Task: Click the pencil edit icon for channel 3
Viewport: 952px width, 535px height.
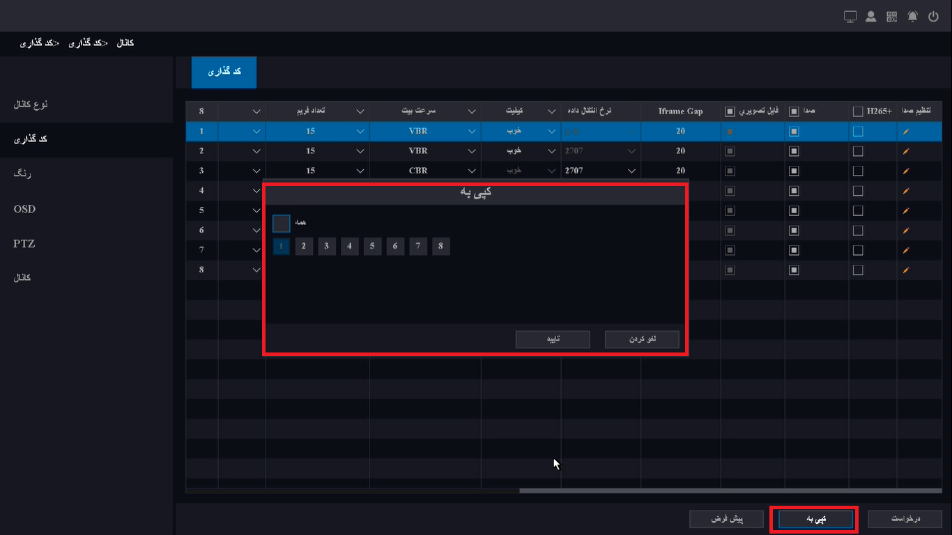Action: point(906,171)
